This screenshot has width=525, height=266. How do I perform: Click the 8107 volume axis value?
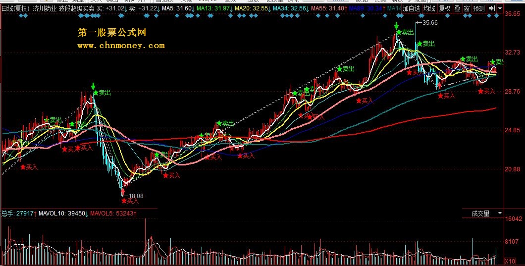pos(512,241)
